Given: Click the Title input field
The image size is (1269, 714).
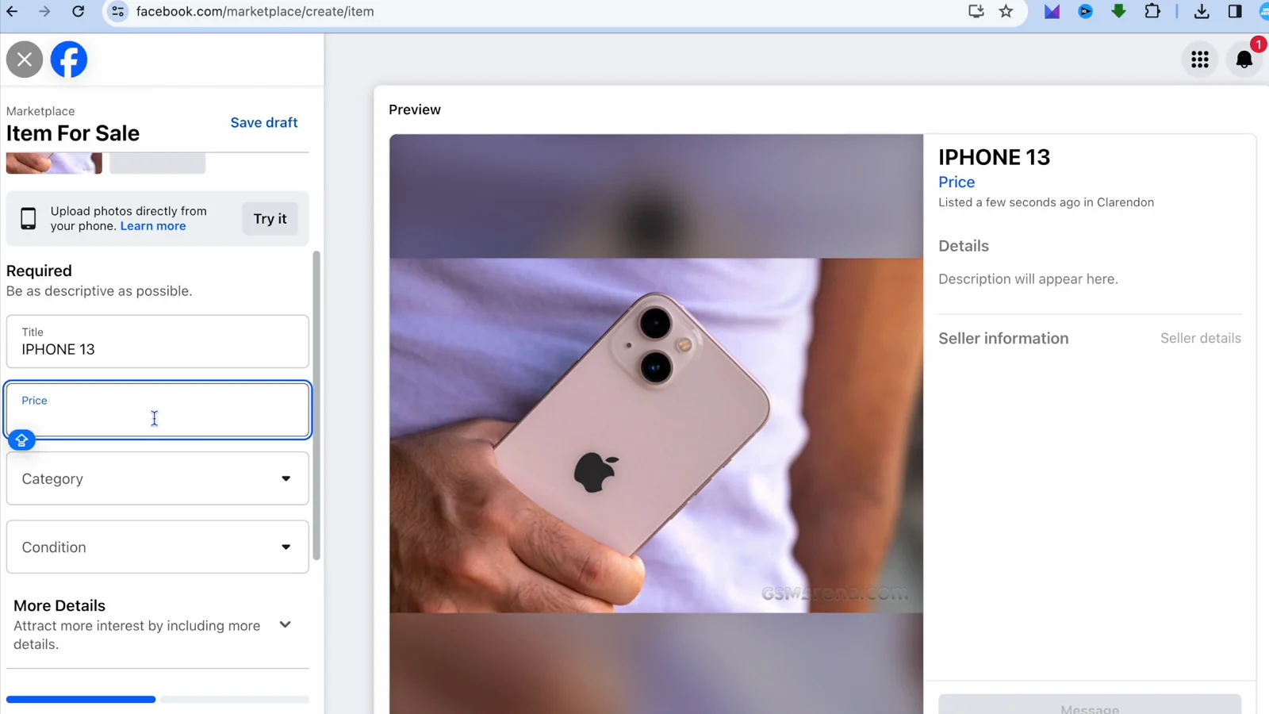Looking at the screenshot, I should pos(158,342).
